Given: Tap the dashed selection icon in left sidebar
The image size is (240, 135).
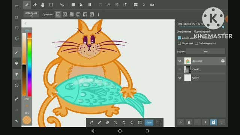Looking at the screenshot, I should tap(16, 28).
